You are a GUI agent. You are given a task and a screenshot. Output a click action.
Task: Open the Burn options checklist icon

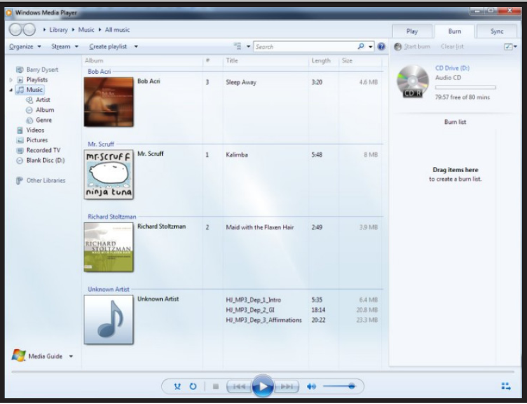pyautogui.click(x=508, y=46)
